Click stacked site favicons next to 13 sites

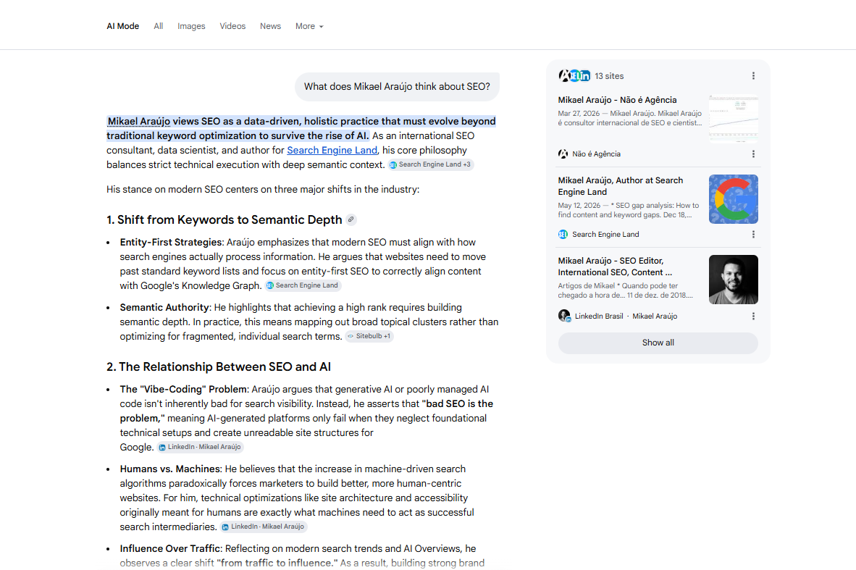point(574,76)
